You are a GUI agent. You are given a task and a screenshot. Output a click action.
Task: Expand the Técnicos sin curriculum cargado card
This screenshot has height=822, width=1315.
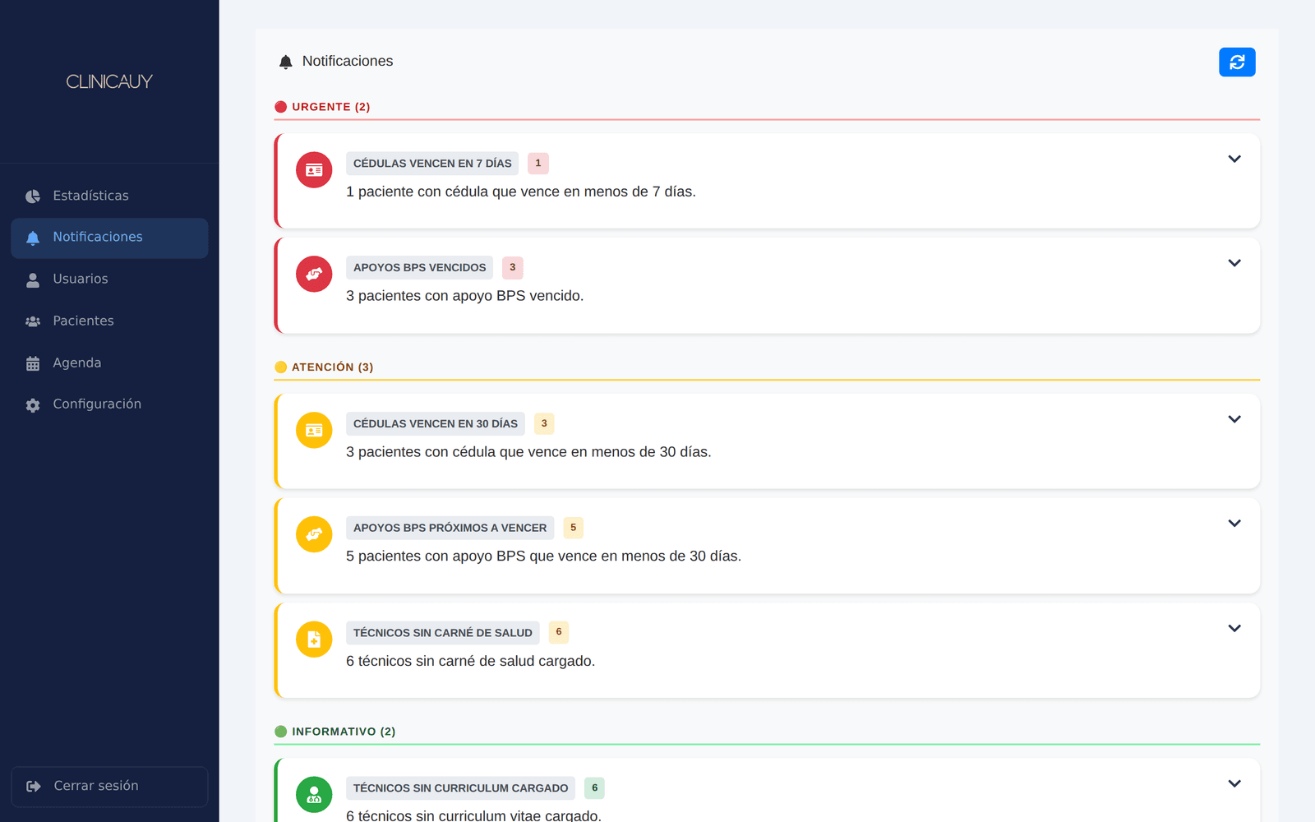[1234, 783]
